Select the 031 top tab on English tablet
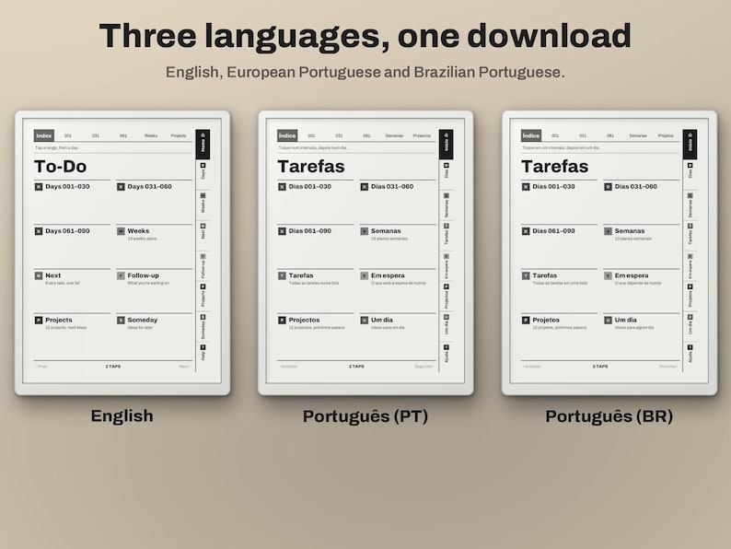 point(96,135)
